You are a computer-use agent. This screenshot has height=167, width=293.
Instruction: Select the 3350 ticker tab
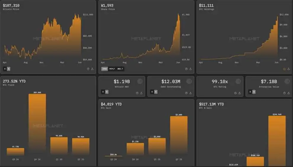point(104,69)
